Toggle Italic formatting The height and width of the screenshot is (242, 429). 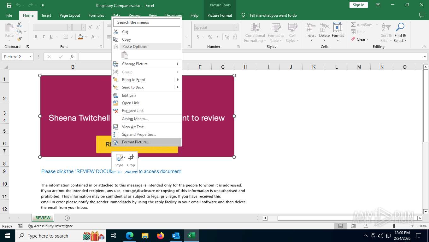coord(44,37)
